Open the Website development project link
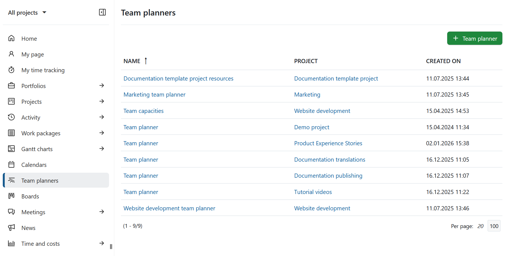506x256 pixels. point(322,111)
